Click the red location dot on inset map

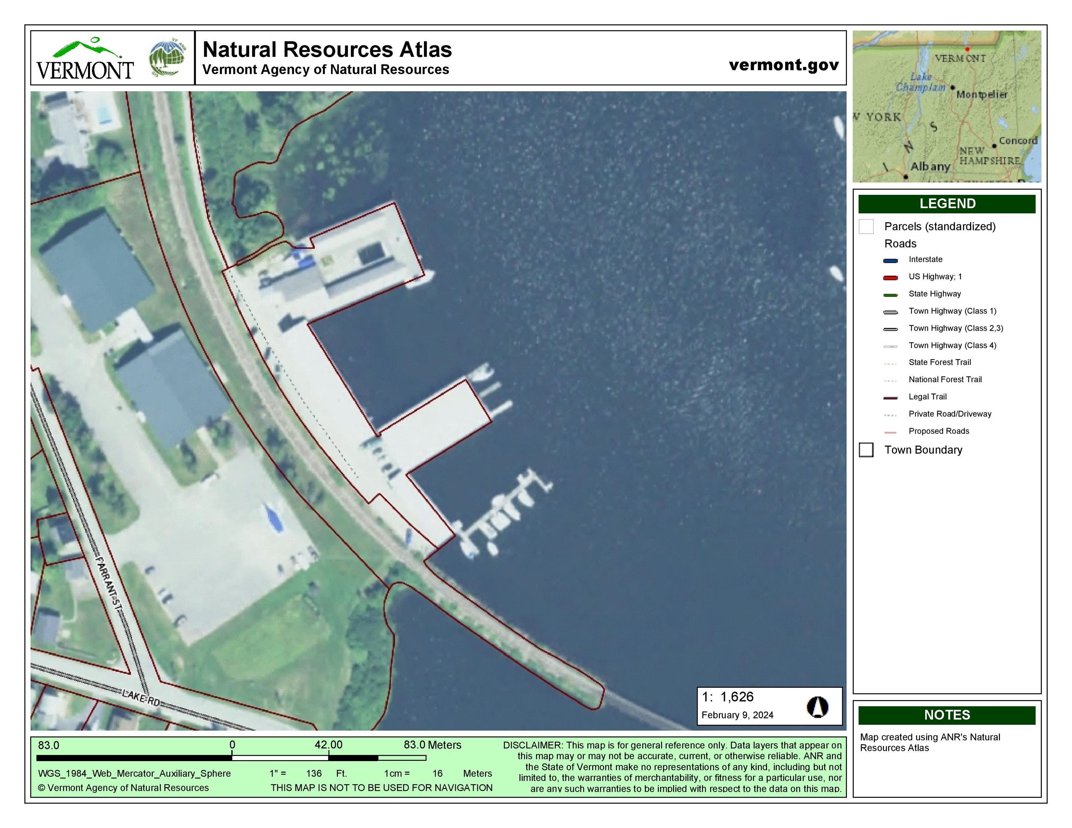coord(967,49)
